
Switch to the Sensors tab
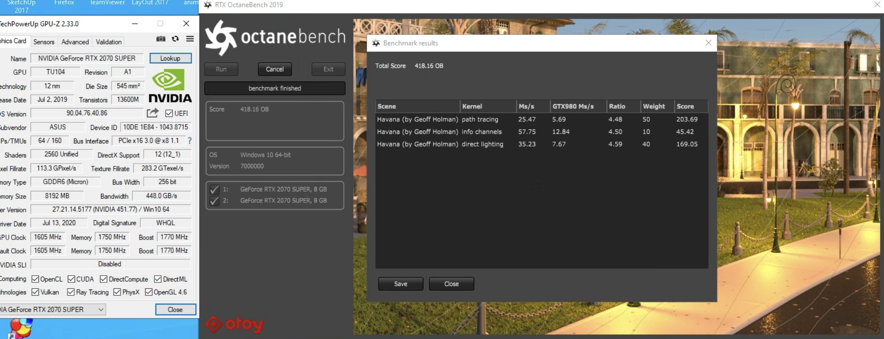click(x=44, y=42)
